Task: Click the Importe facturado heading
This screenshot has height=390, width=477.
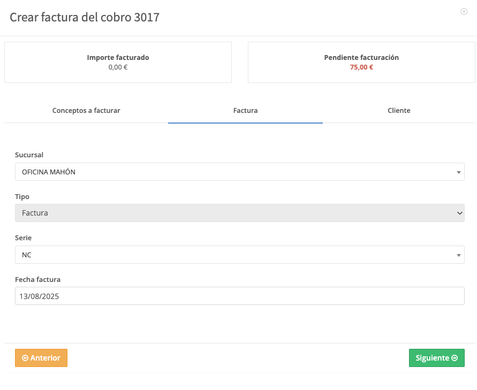Action: [x=118, y=57]
